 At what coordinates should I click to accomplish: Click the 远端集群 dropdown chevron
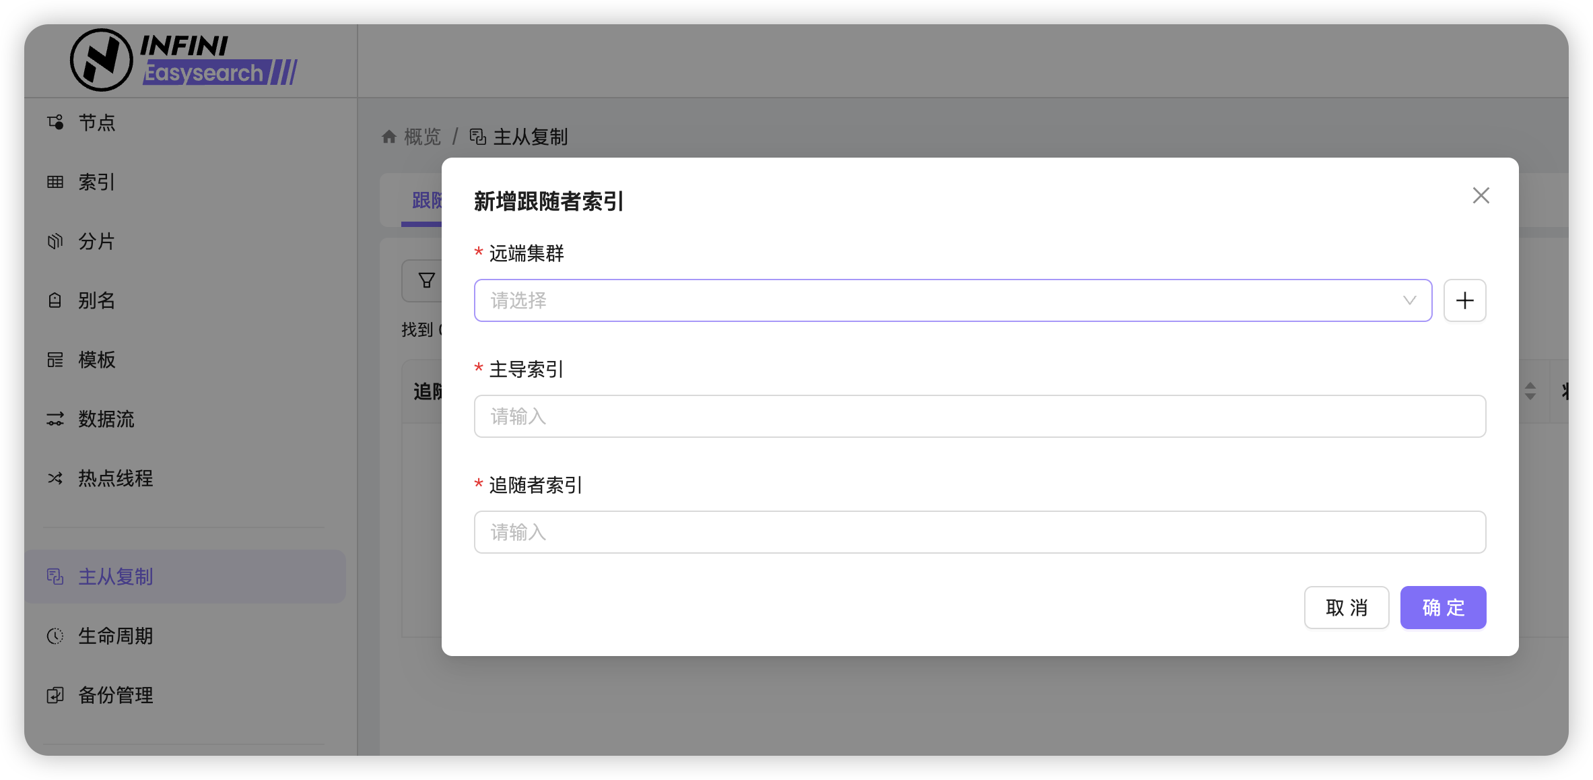[1409, 300]
